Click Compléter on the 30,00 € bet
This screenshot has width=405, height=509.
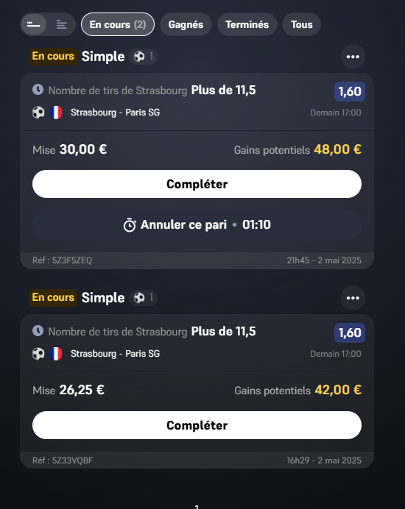[x=197, y=184]
